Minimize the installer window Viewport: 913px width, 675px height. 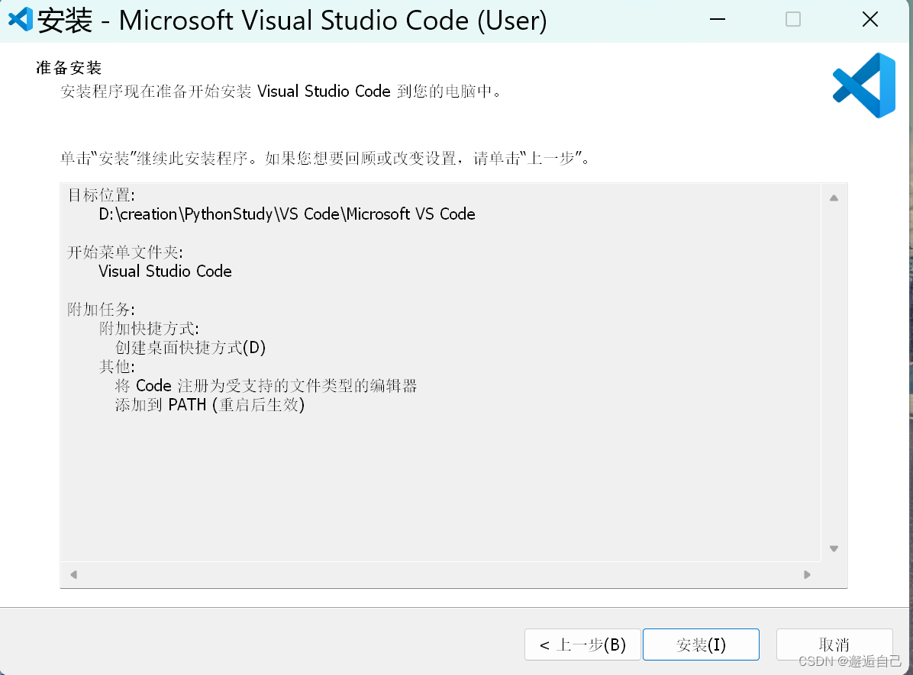[x=718, y=20]
